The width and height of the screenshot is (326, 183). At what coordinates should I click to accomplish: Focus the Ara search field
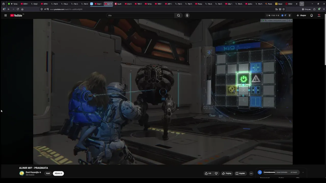click(141, 16)
